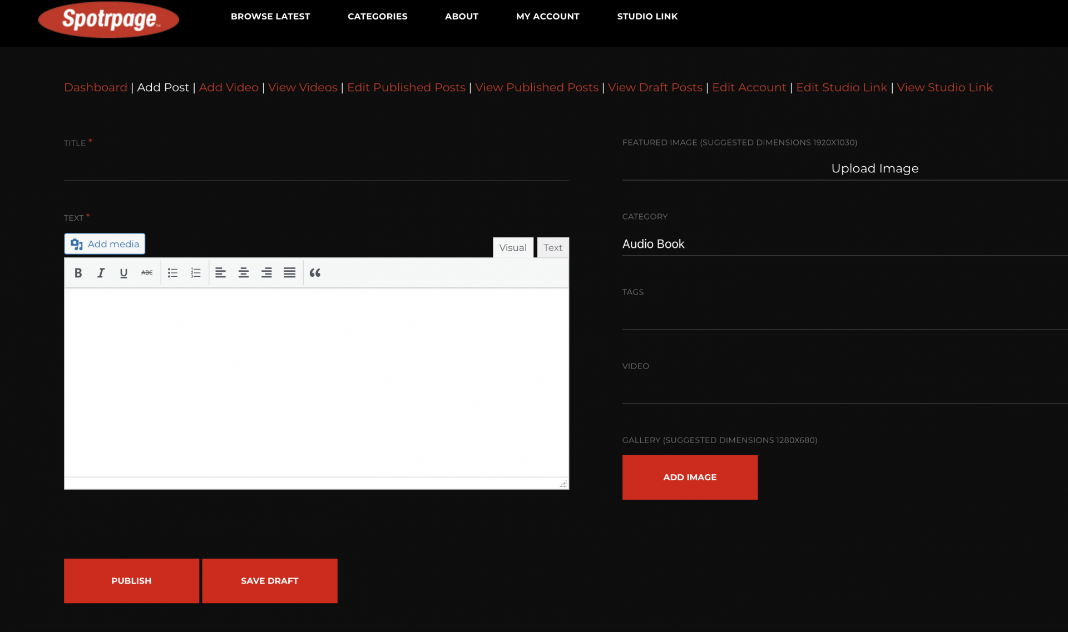Open About page from navigation
Screen dimensions: 1068x632
click(x=462, y=17)
